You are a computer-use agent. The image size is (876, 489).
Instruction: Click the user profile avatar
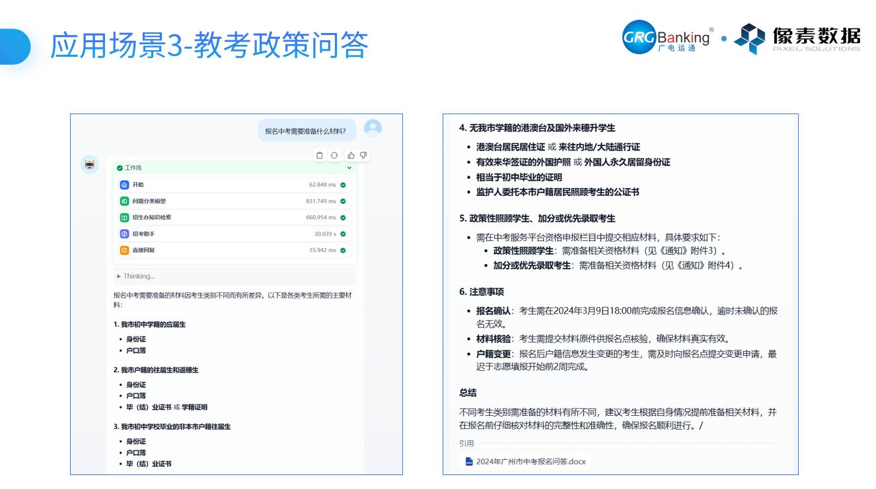pyautogui.click(x=373, y=128)
